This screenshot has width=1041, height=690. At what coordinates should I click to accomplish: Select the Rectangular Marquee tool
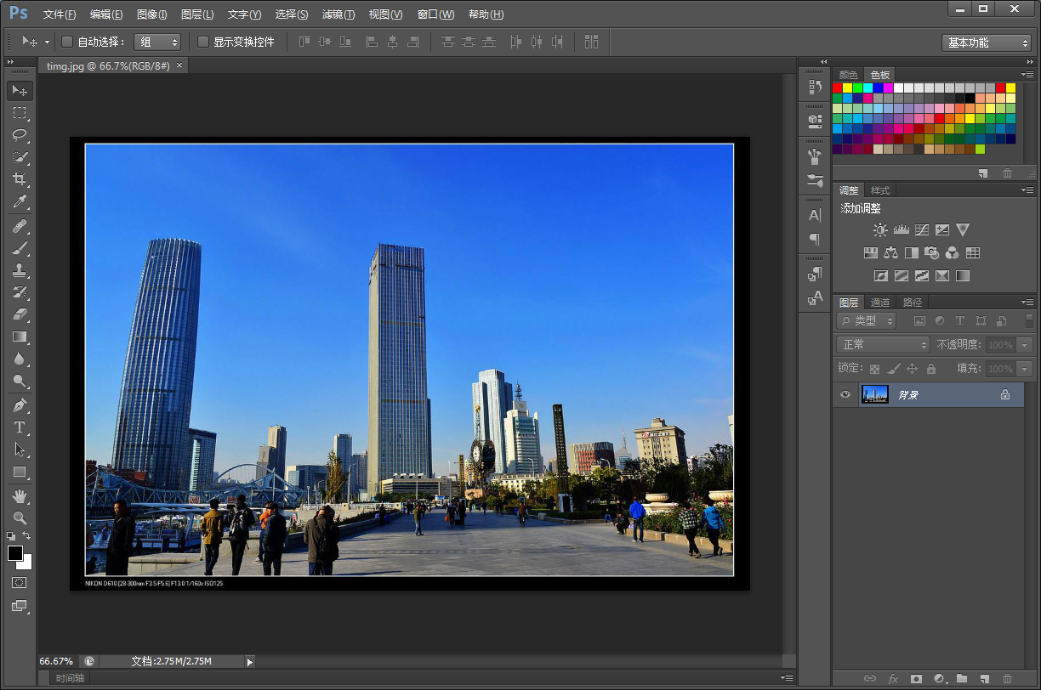coord(20,113)
